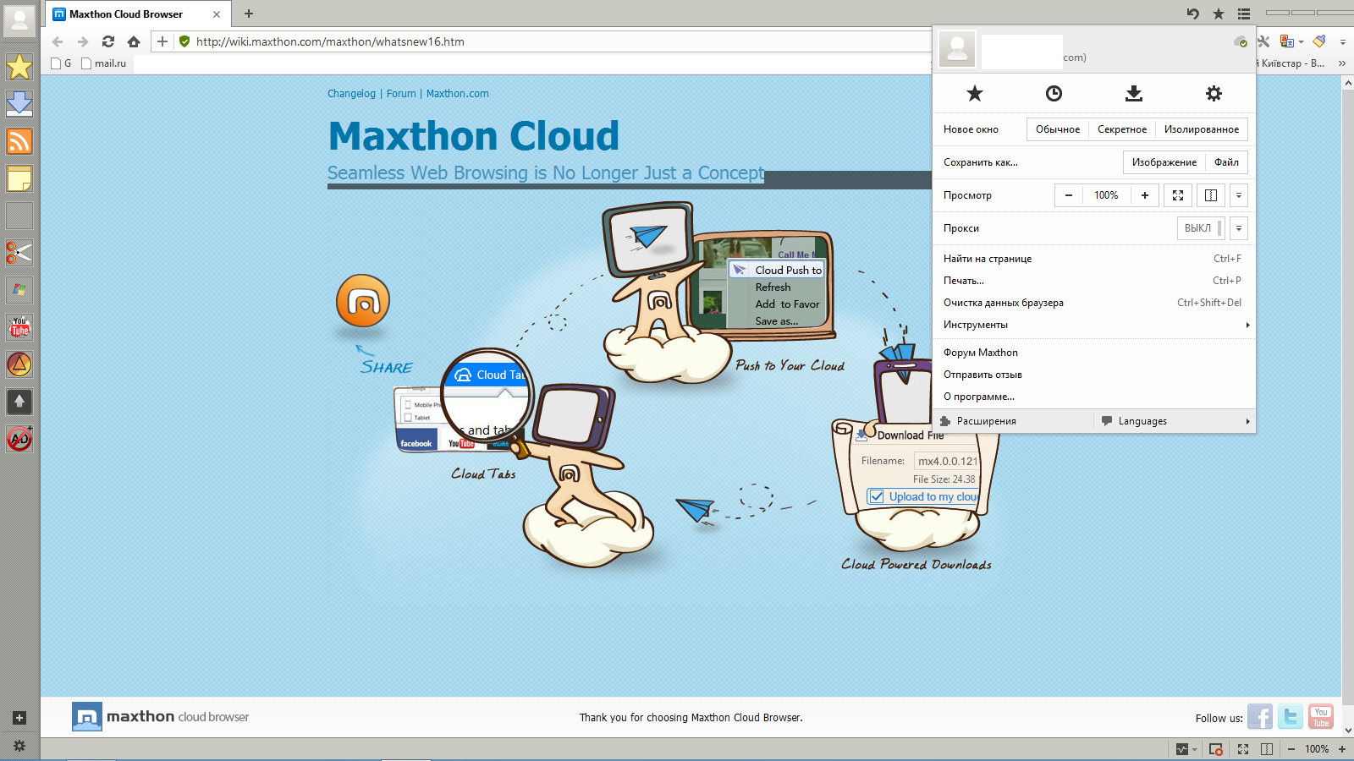Open the sidebar downloads panel

pyautogui.click(x=19, y=104)
